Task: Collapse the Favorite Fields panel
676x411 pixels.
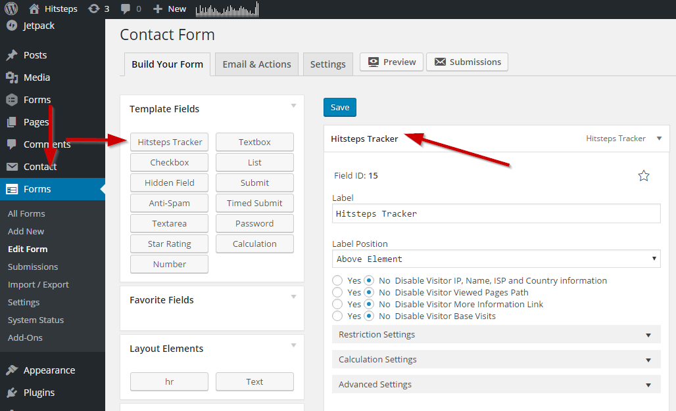Action: tap(293, 297)
